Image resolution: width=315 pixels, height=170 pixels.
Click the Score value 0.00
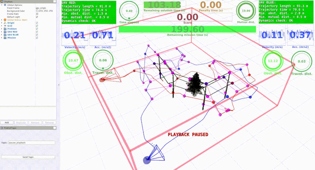tap(188, 17)
